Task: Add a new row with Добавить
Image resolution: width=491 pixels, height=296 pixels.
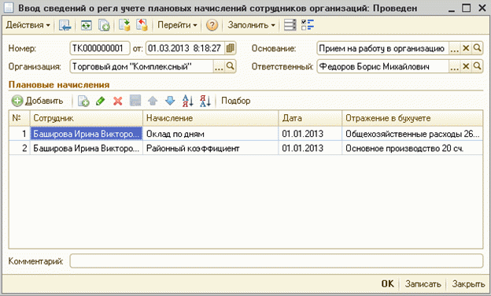Action: (38, 101)
